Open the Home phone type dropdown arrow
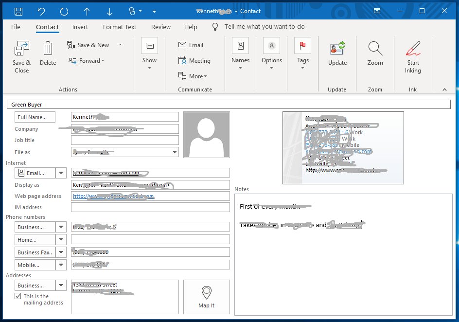Image resolution: width=459 pixels, height=322 pixels. 61,239
